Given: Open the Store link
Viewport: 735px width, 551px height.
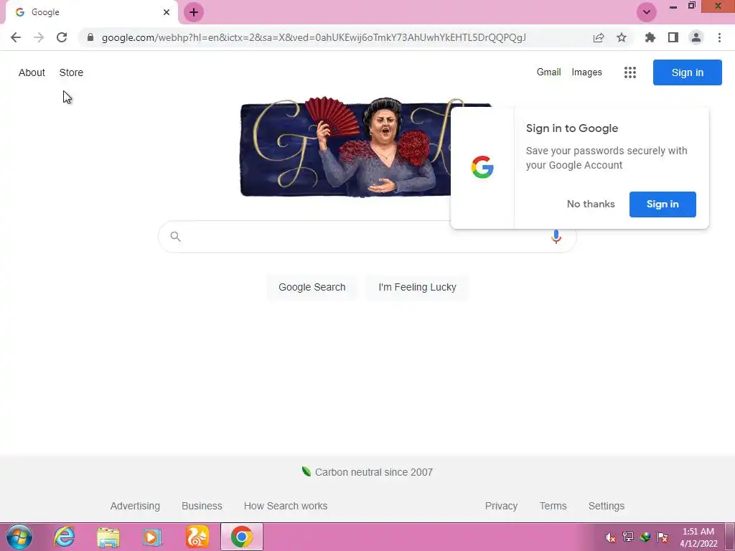Looking at the screenshot, I should 71,72.
